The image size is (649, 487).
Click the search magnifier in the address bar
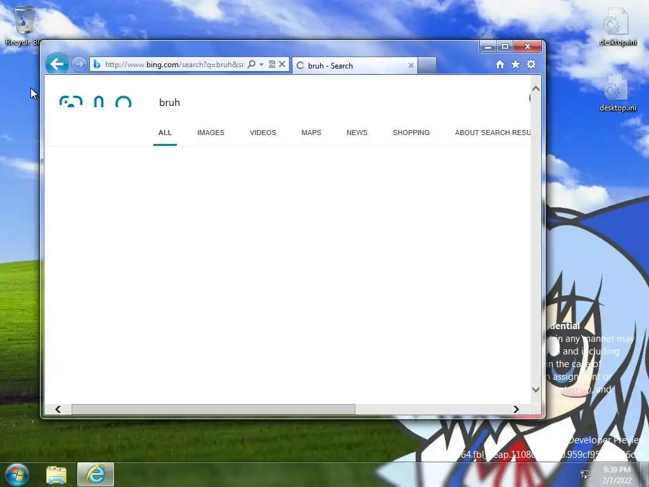[251, 64]
